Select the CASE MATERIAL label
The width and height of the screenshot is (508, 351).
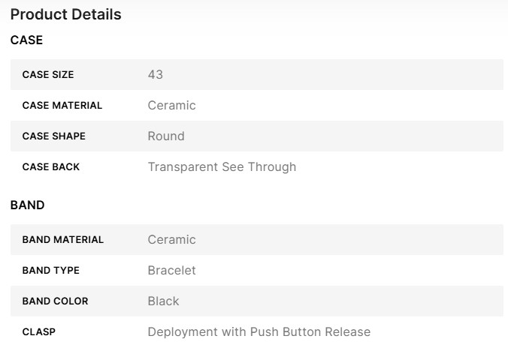62,106
